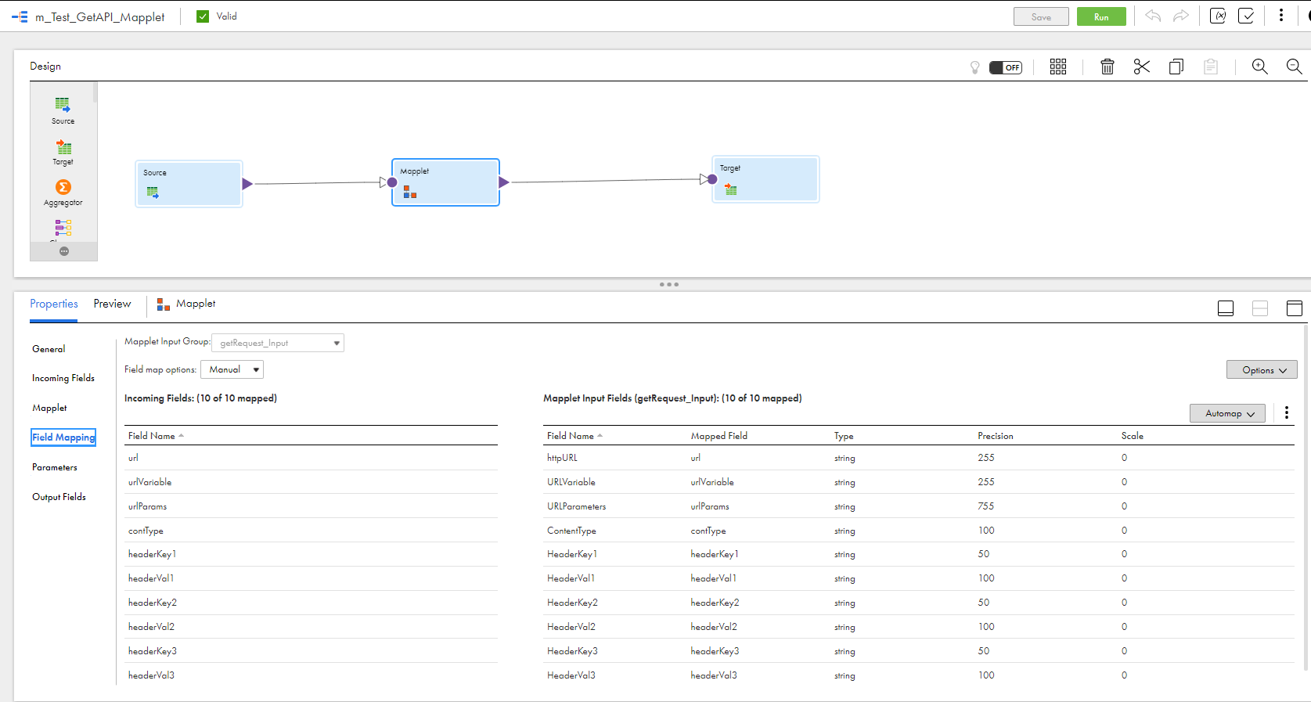The width and height of the screenshot is (1311, 702).
Task: Open the parameter panel (x) icon
Action: click(1218, 16)
